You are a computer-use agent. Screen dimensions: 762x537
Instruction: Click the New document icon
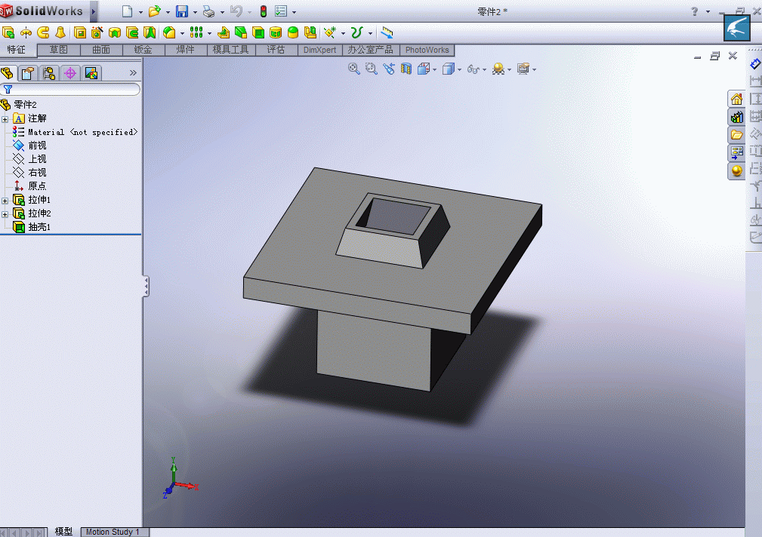pos(128,11)
